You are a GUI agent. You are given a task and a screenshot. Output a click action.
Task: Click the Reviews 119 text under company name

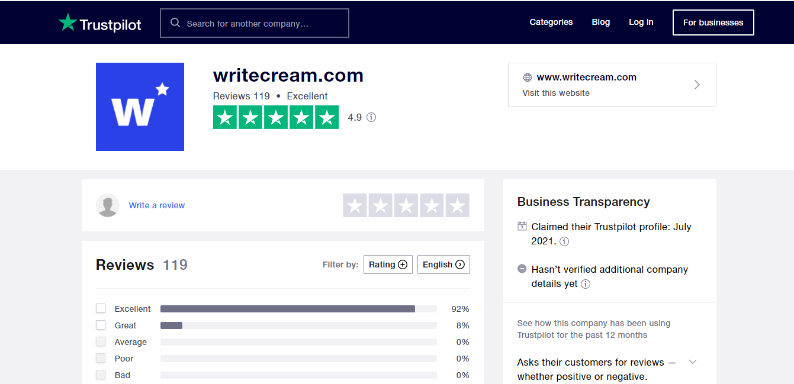pyautogui.click(x=242, y=96)
